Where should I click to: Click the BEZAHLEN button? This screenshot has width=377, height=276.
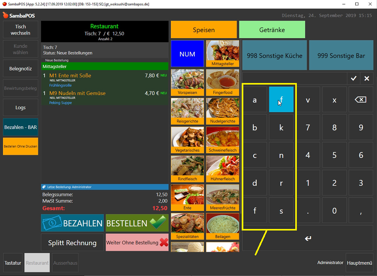[72, 223]
